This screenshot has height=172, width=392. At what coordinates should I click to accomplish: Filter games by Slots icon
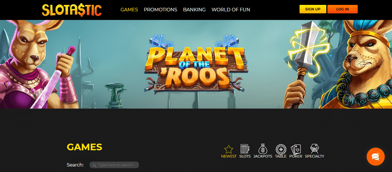(245, 151)
